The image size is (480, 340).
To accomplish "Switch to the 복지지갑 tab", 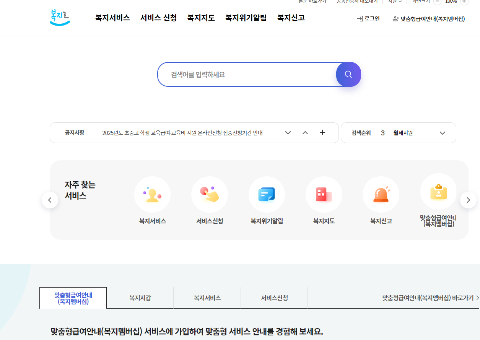I will (140, 298).
